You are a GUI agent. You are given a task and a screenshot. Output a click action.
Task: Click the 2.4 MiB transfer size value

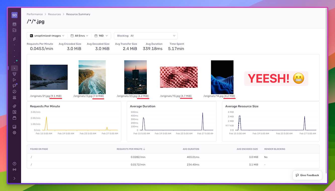[130, 49]
